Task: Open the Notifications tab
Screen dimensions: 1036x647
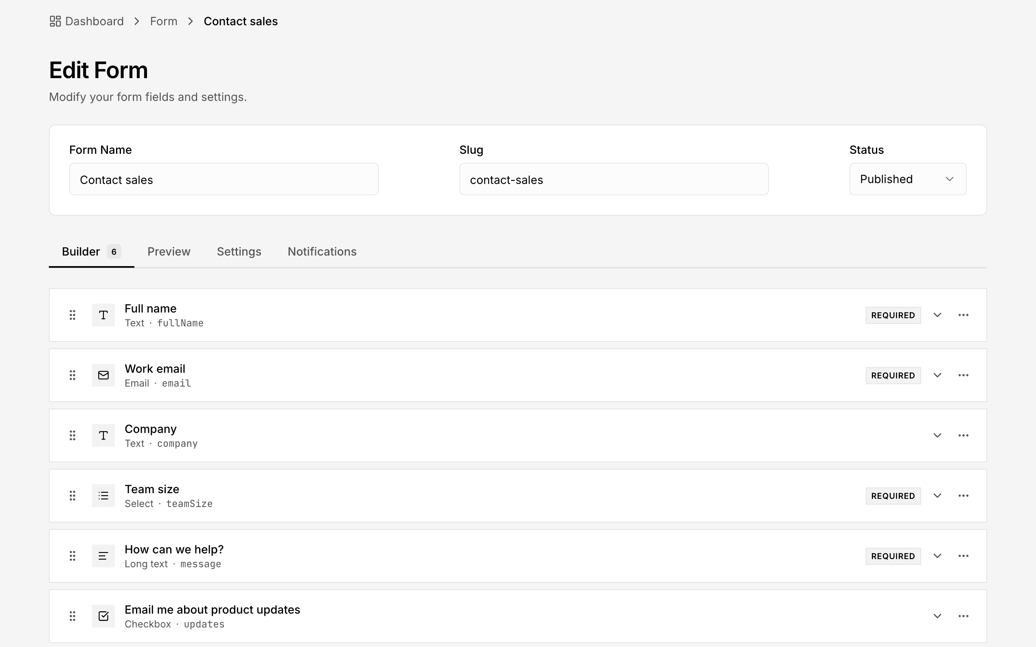Action: (x=322, y=251)
